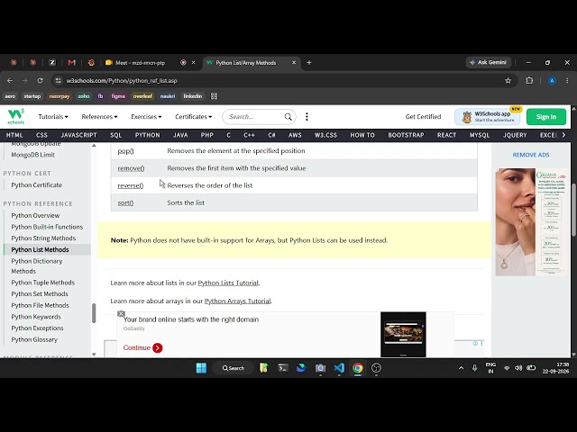Switch to the Meet browser tab
Viewport: 577px width, 432px height.
pyautogui.click(x=141, y=63)
